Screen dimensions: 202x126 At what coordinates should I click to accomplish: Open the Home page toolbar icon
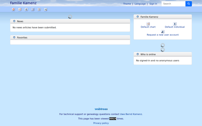point(13,9)
